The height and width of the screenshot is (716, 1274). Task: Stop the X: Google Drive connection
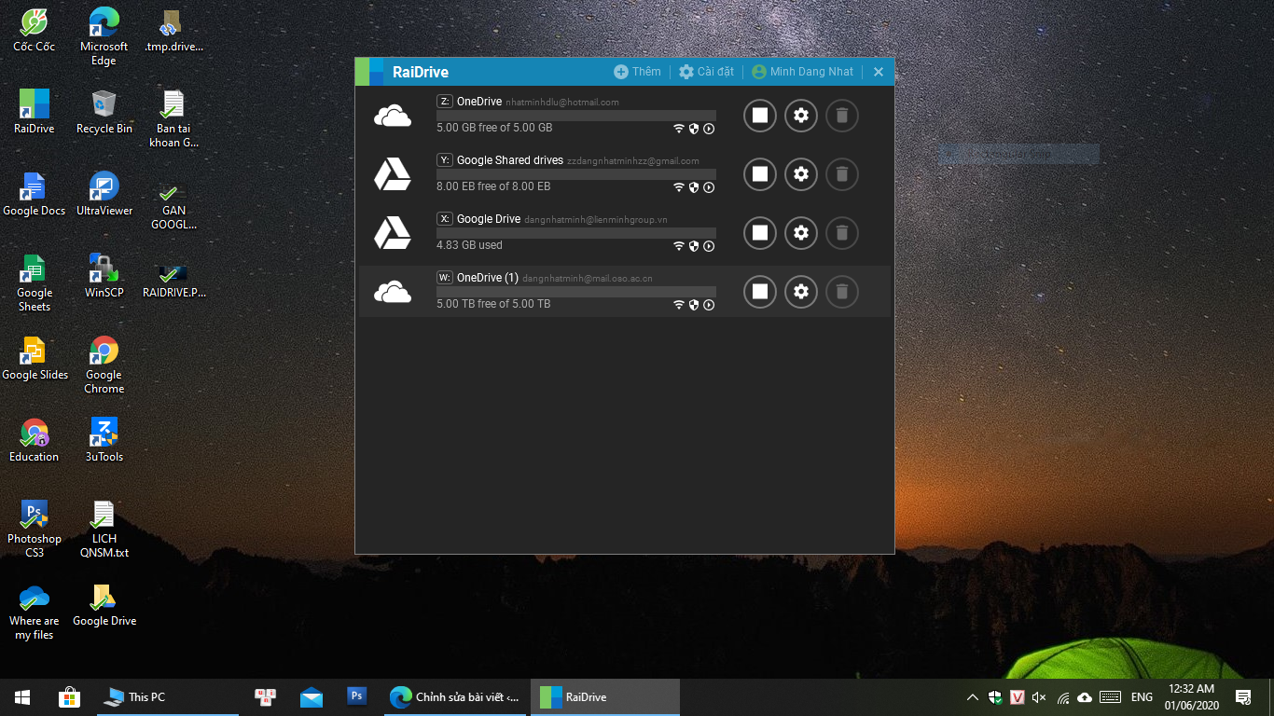(760, 233)
